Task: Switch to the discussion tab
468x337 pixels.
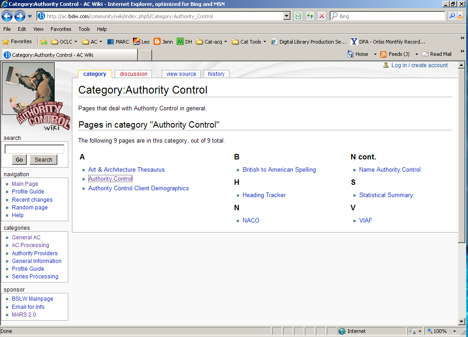Action: pyautogui.click(x=133, y=74)
